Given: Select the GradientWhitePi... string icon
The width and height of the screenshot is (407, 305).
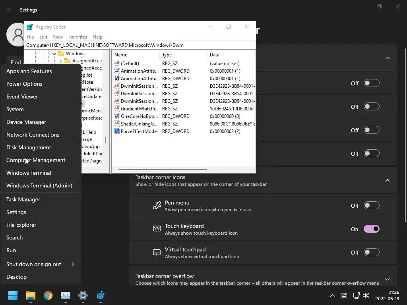Looking at the screenshot, I should (x=117, y=109).
